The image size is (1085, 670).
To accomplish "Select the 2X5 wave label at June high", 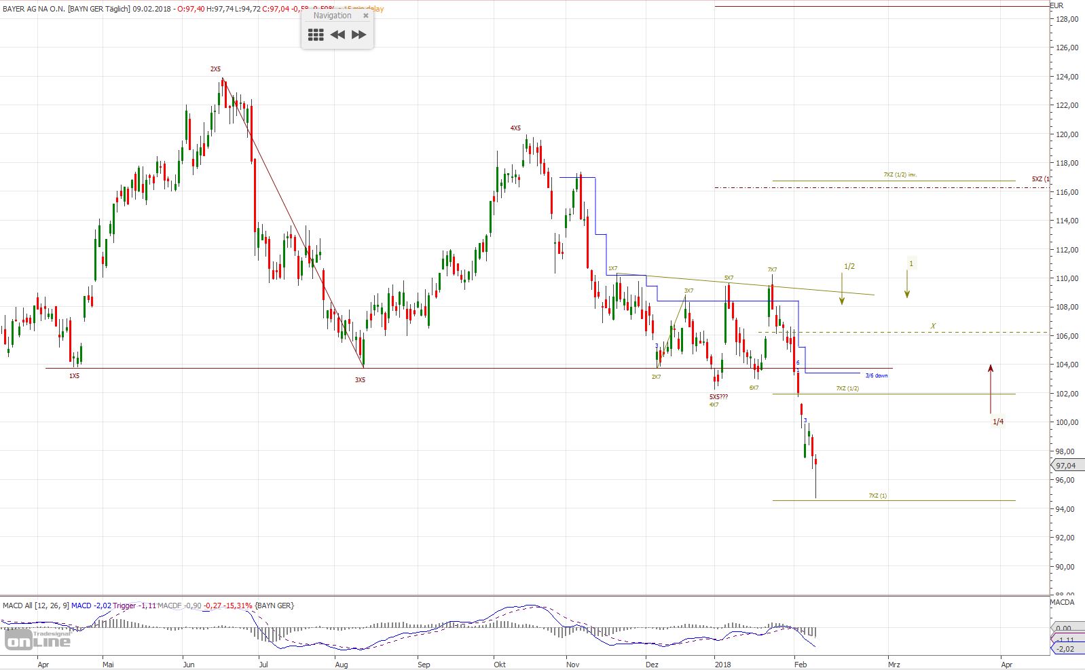I will pos(215,69).
